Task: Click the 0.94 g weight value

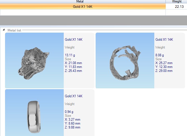Action: 69,112
